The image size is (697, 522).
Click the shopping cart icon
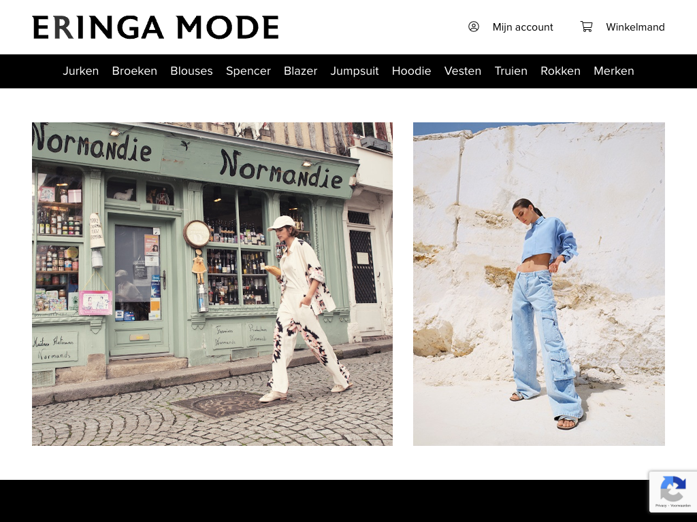point(586,27)
